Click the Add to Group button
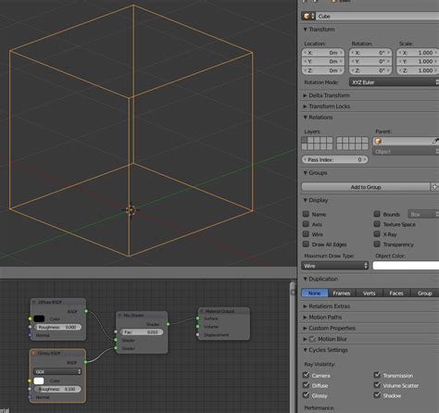 (x=366, y=187)
